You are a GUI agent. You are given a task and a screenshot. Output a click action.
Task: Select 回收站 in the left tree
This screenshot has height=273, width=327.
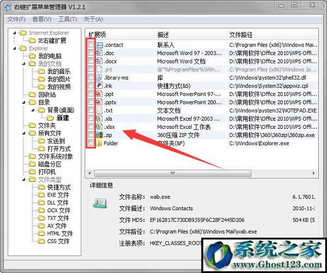click(46, 94)
